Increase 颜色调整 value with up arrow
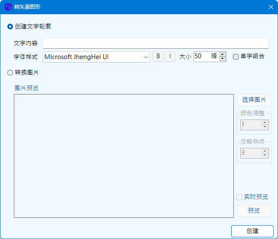The width and height of the screenshot is (278, 239). click(x=265, y=122)
